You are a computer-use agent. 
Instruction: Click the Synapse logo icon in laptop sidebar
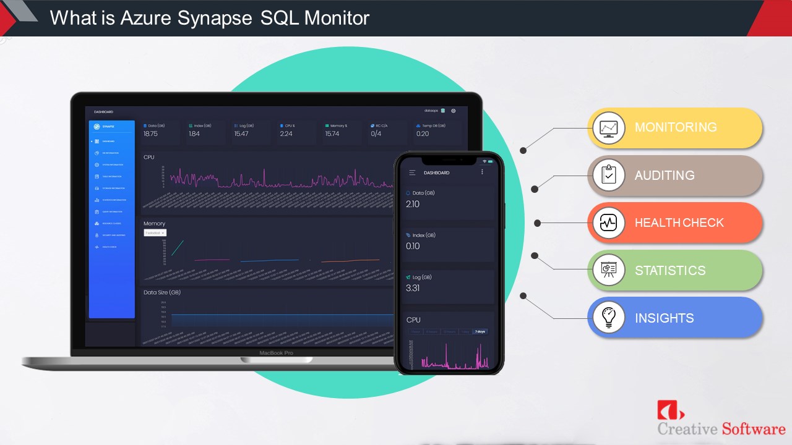tap(97, 126)
